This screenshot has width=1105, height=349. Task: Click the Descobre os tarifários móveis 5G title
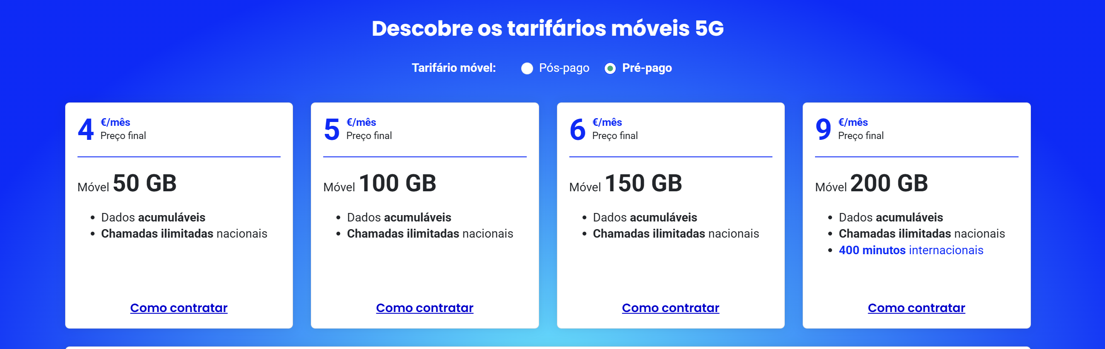click(548, 28)
